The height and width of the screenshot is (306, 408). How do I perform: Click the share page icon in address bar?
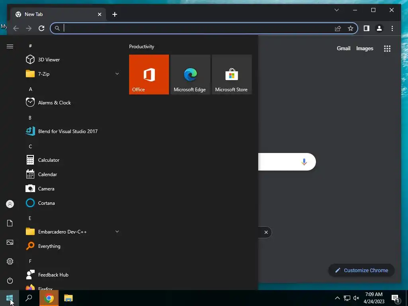(x=338, y=28)
